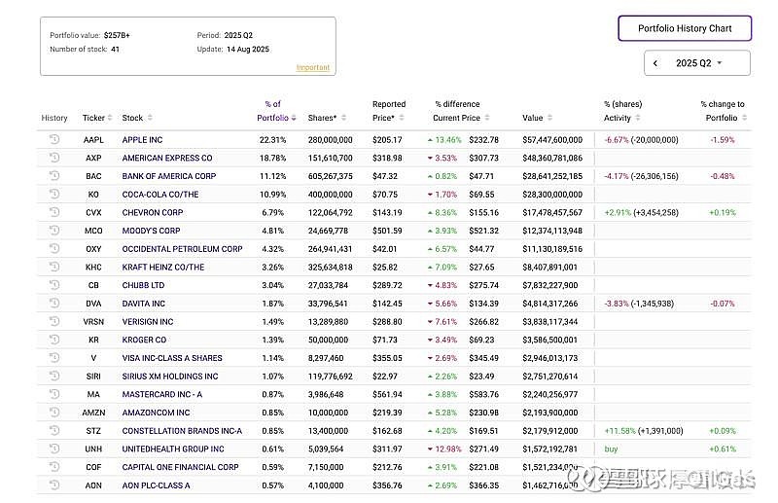
Task: Open the KROGER CO stock link
Action: (x=144, y=341)
